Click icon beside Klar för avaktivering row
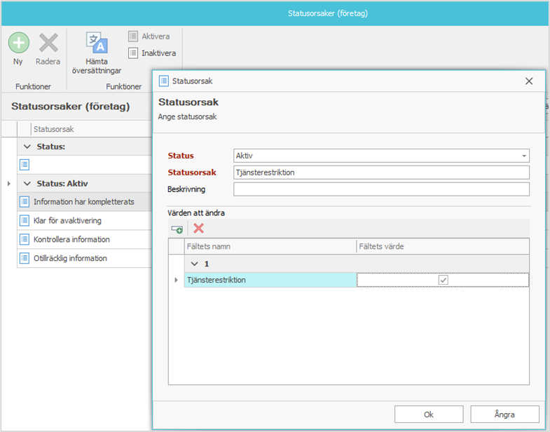Viewport: 550px width, 432px height. [25, 221]
